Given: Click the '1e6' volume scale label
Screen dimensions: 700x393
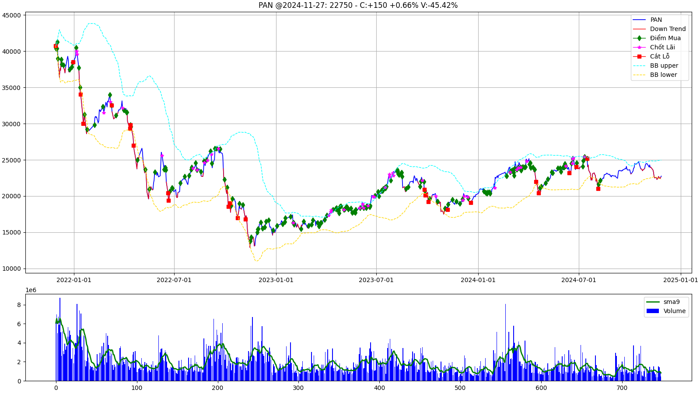Looking at the screenshot, I should point(31,290).
